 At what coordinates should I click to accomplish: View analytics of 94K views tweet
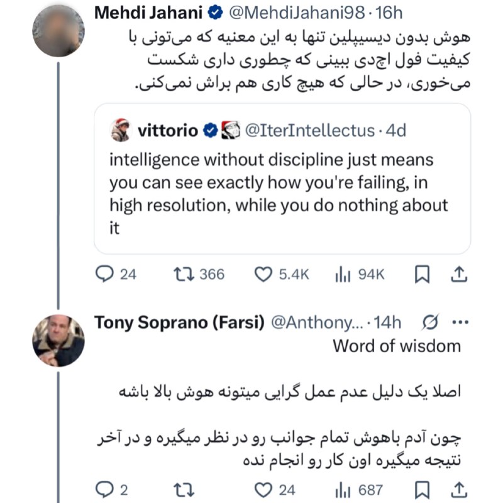343,274
